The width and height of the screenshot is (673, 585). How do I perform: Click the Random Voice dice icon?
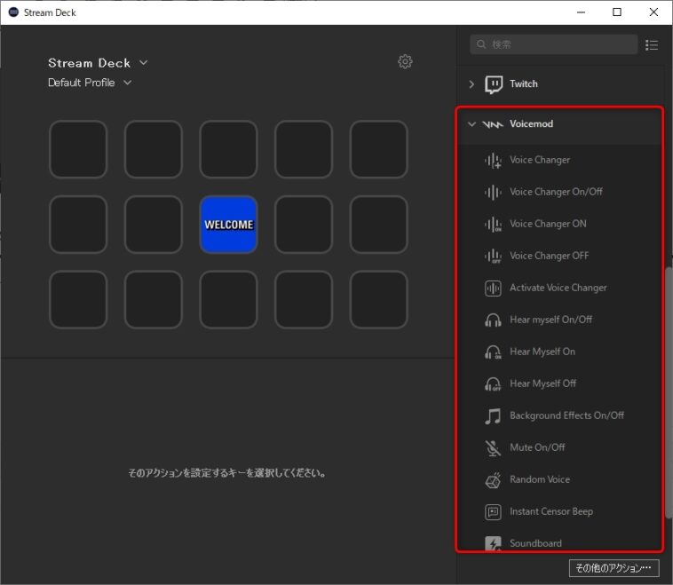pyautogui.click(x=493, y=480)
